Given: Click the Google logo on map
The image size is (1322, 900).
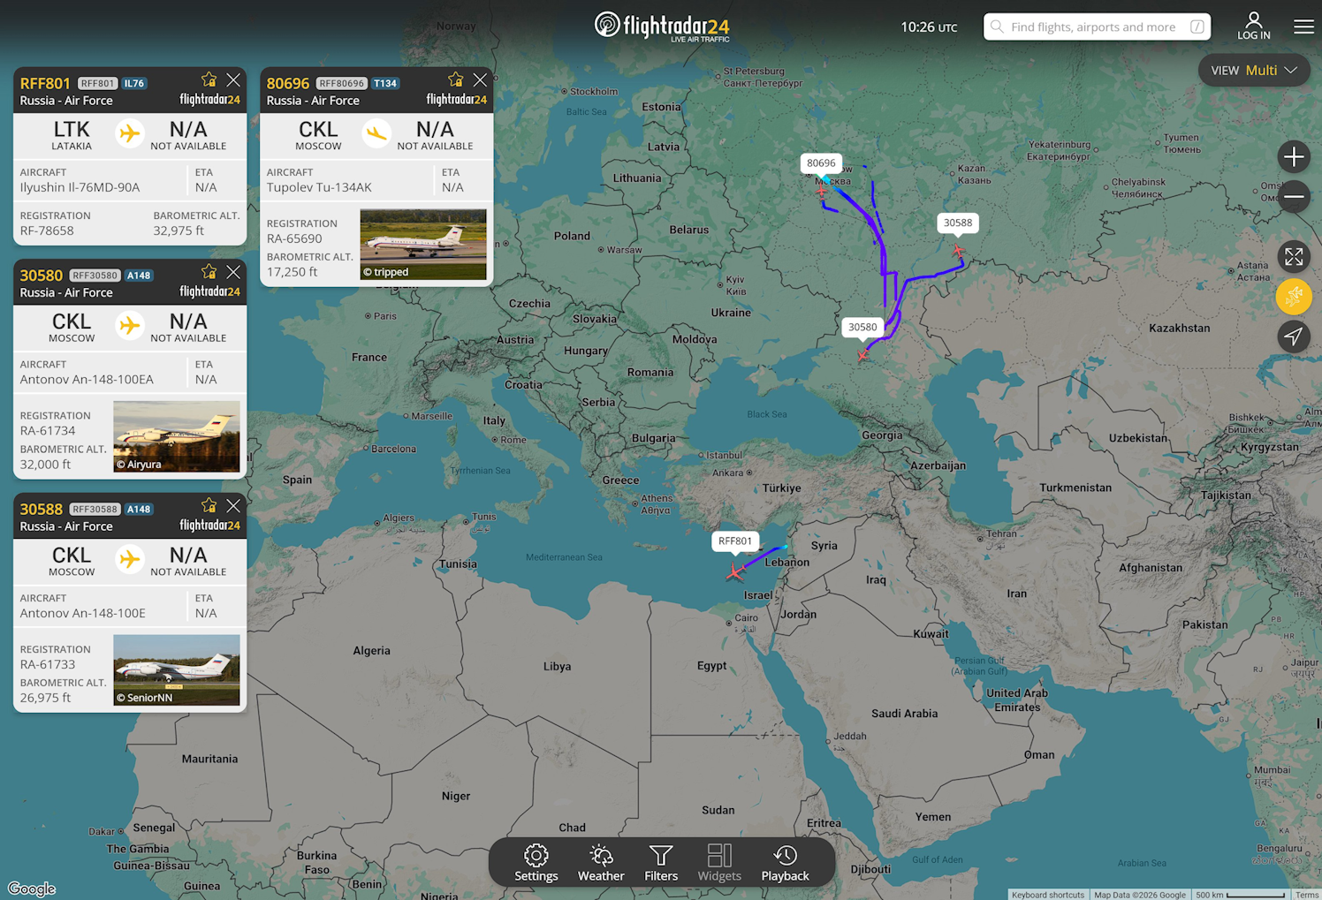Looking at the screenshot, I should pyautogui.click(x=32, y=889).
